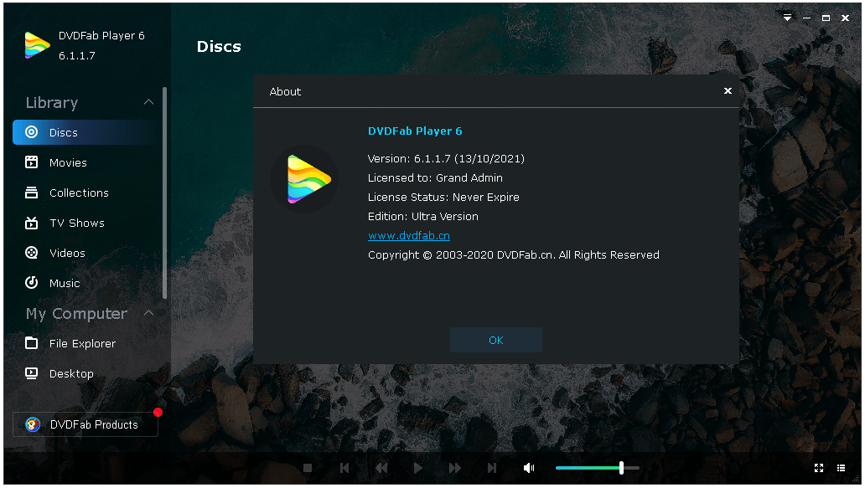Minimize the DVDFab Player window
Viewport: 865px width, 488px height.
806,18
